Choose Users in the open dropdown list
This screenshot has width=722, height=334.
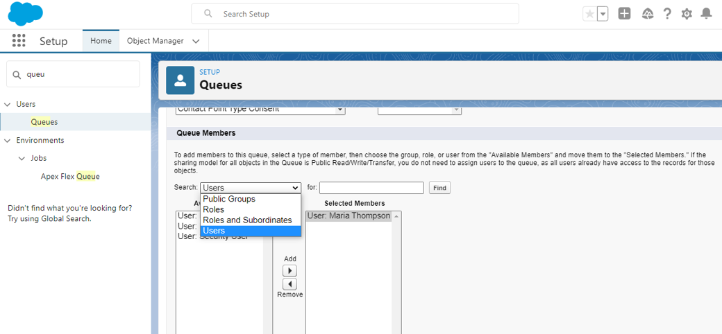[251, 231]
